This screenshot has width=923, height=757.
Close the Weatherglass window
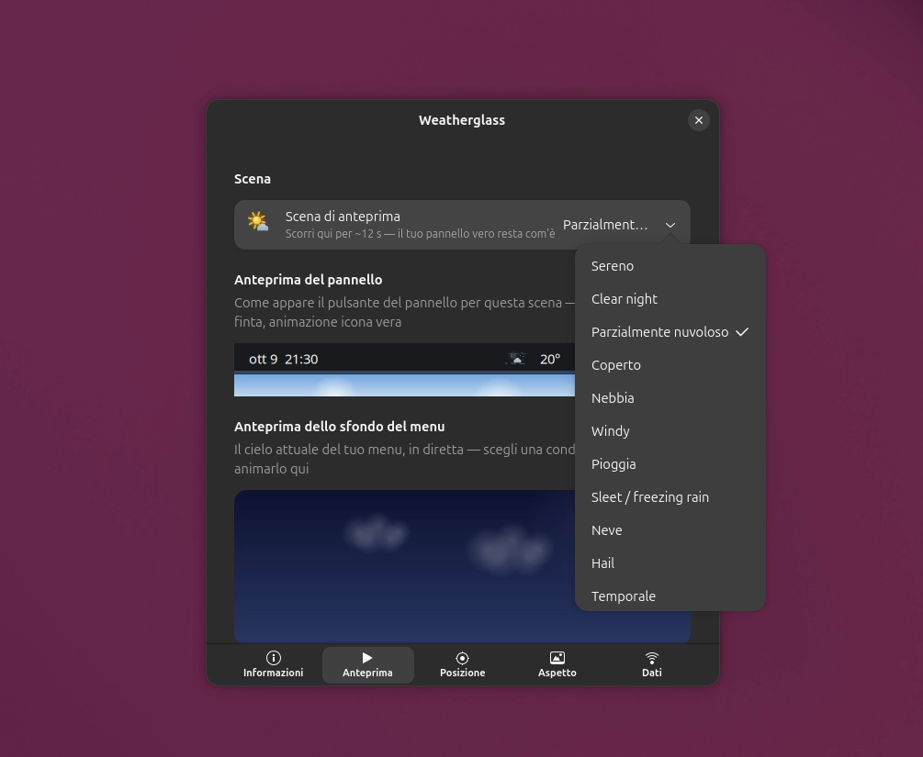click(x=699, y=120)
